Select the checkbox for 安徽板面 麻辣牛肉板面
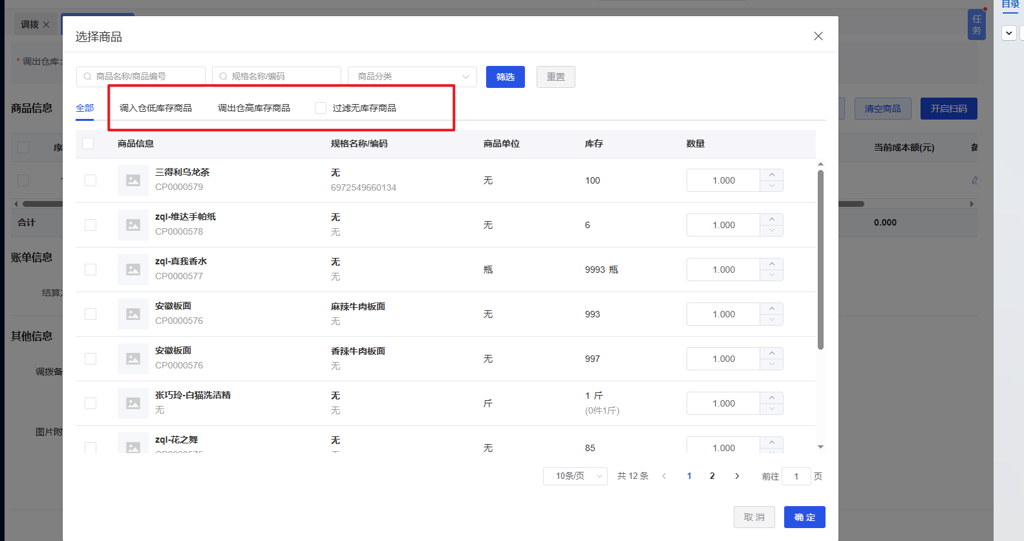 (x=91, y=314)
